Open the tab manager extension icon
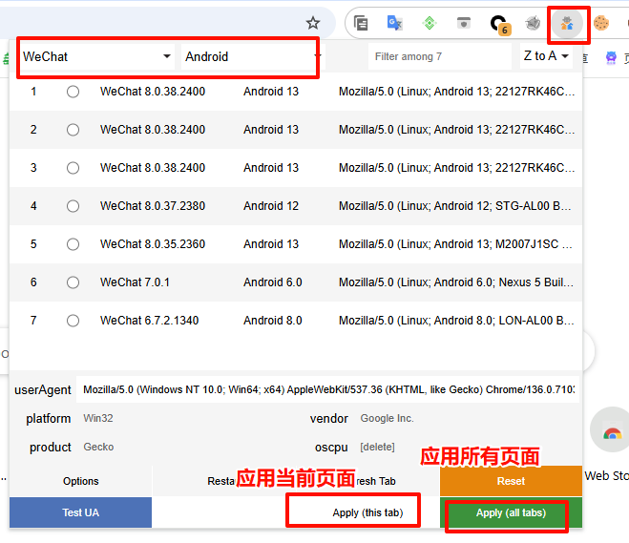 (361, 23)
